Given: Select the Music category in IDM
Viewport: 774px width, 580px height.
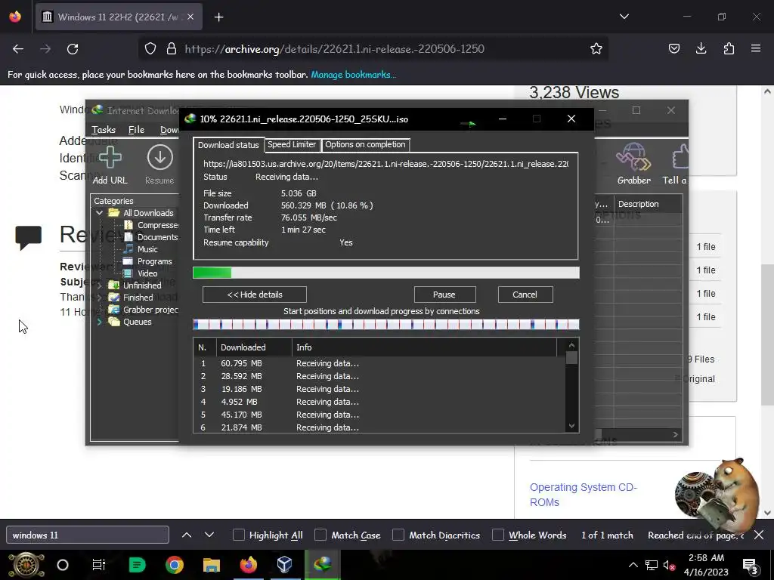Looking at the screenshot, I should click(147, 249).
